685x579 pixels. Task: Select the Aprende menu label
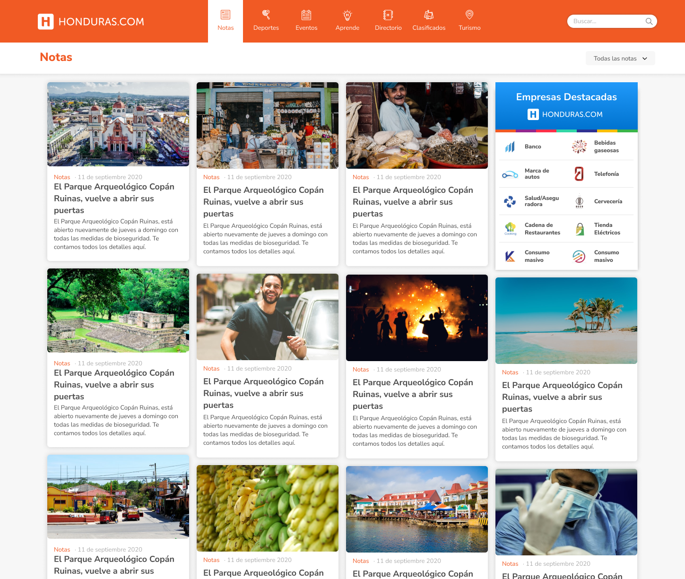coord(347,28)
